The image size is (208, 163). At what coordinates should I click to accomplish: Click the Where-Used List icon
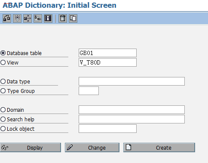coord(28,18)
